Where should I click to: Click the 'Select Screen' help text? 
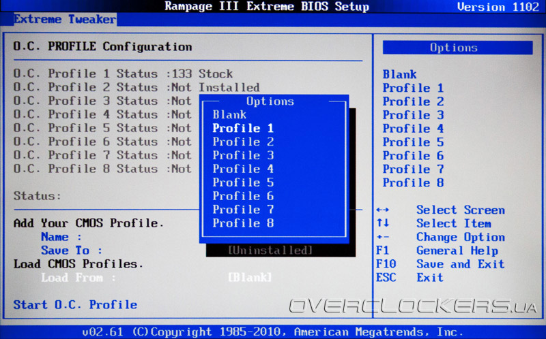pyautogui.click(x=461, y=210)
